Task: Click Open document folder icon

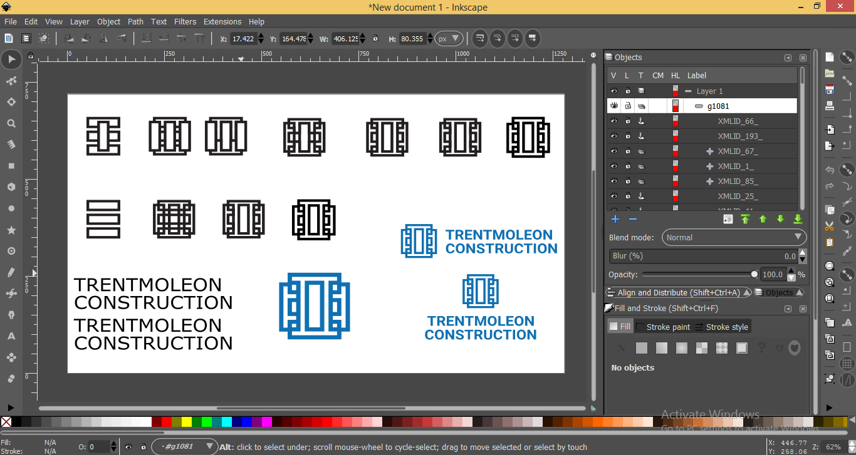Action: [830, 73]
